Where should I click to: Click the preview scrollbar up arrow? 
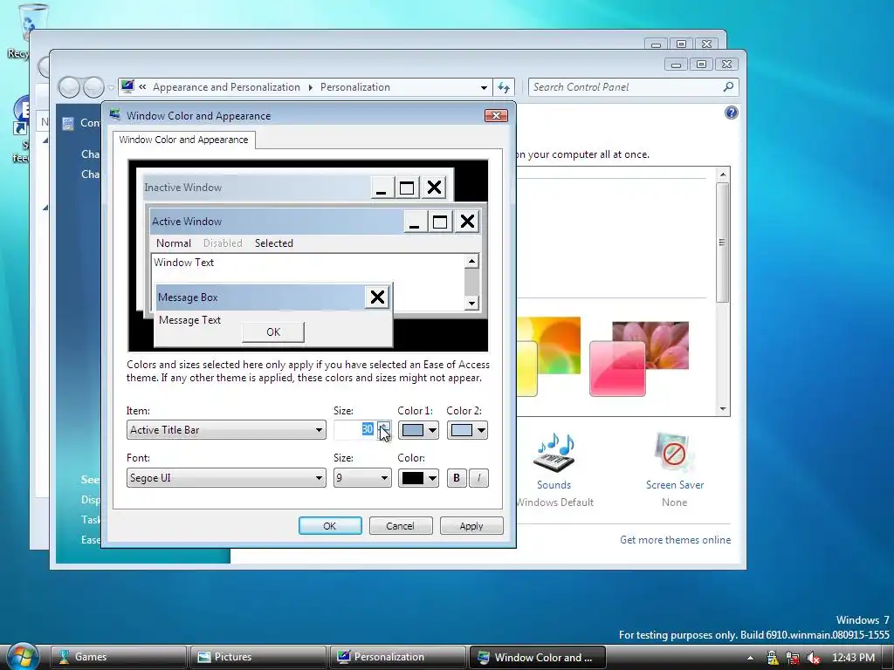(471, 262)
